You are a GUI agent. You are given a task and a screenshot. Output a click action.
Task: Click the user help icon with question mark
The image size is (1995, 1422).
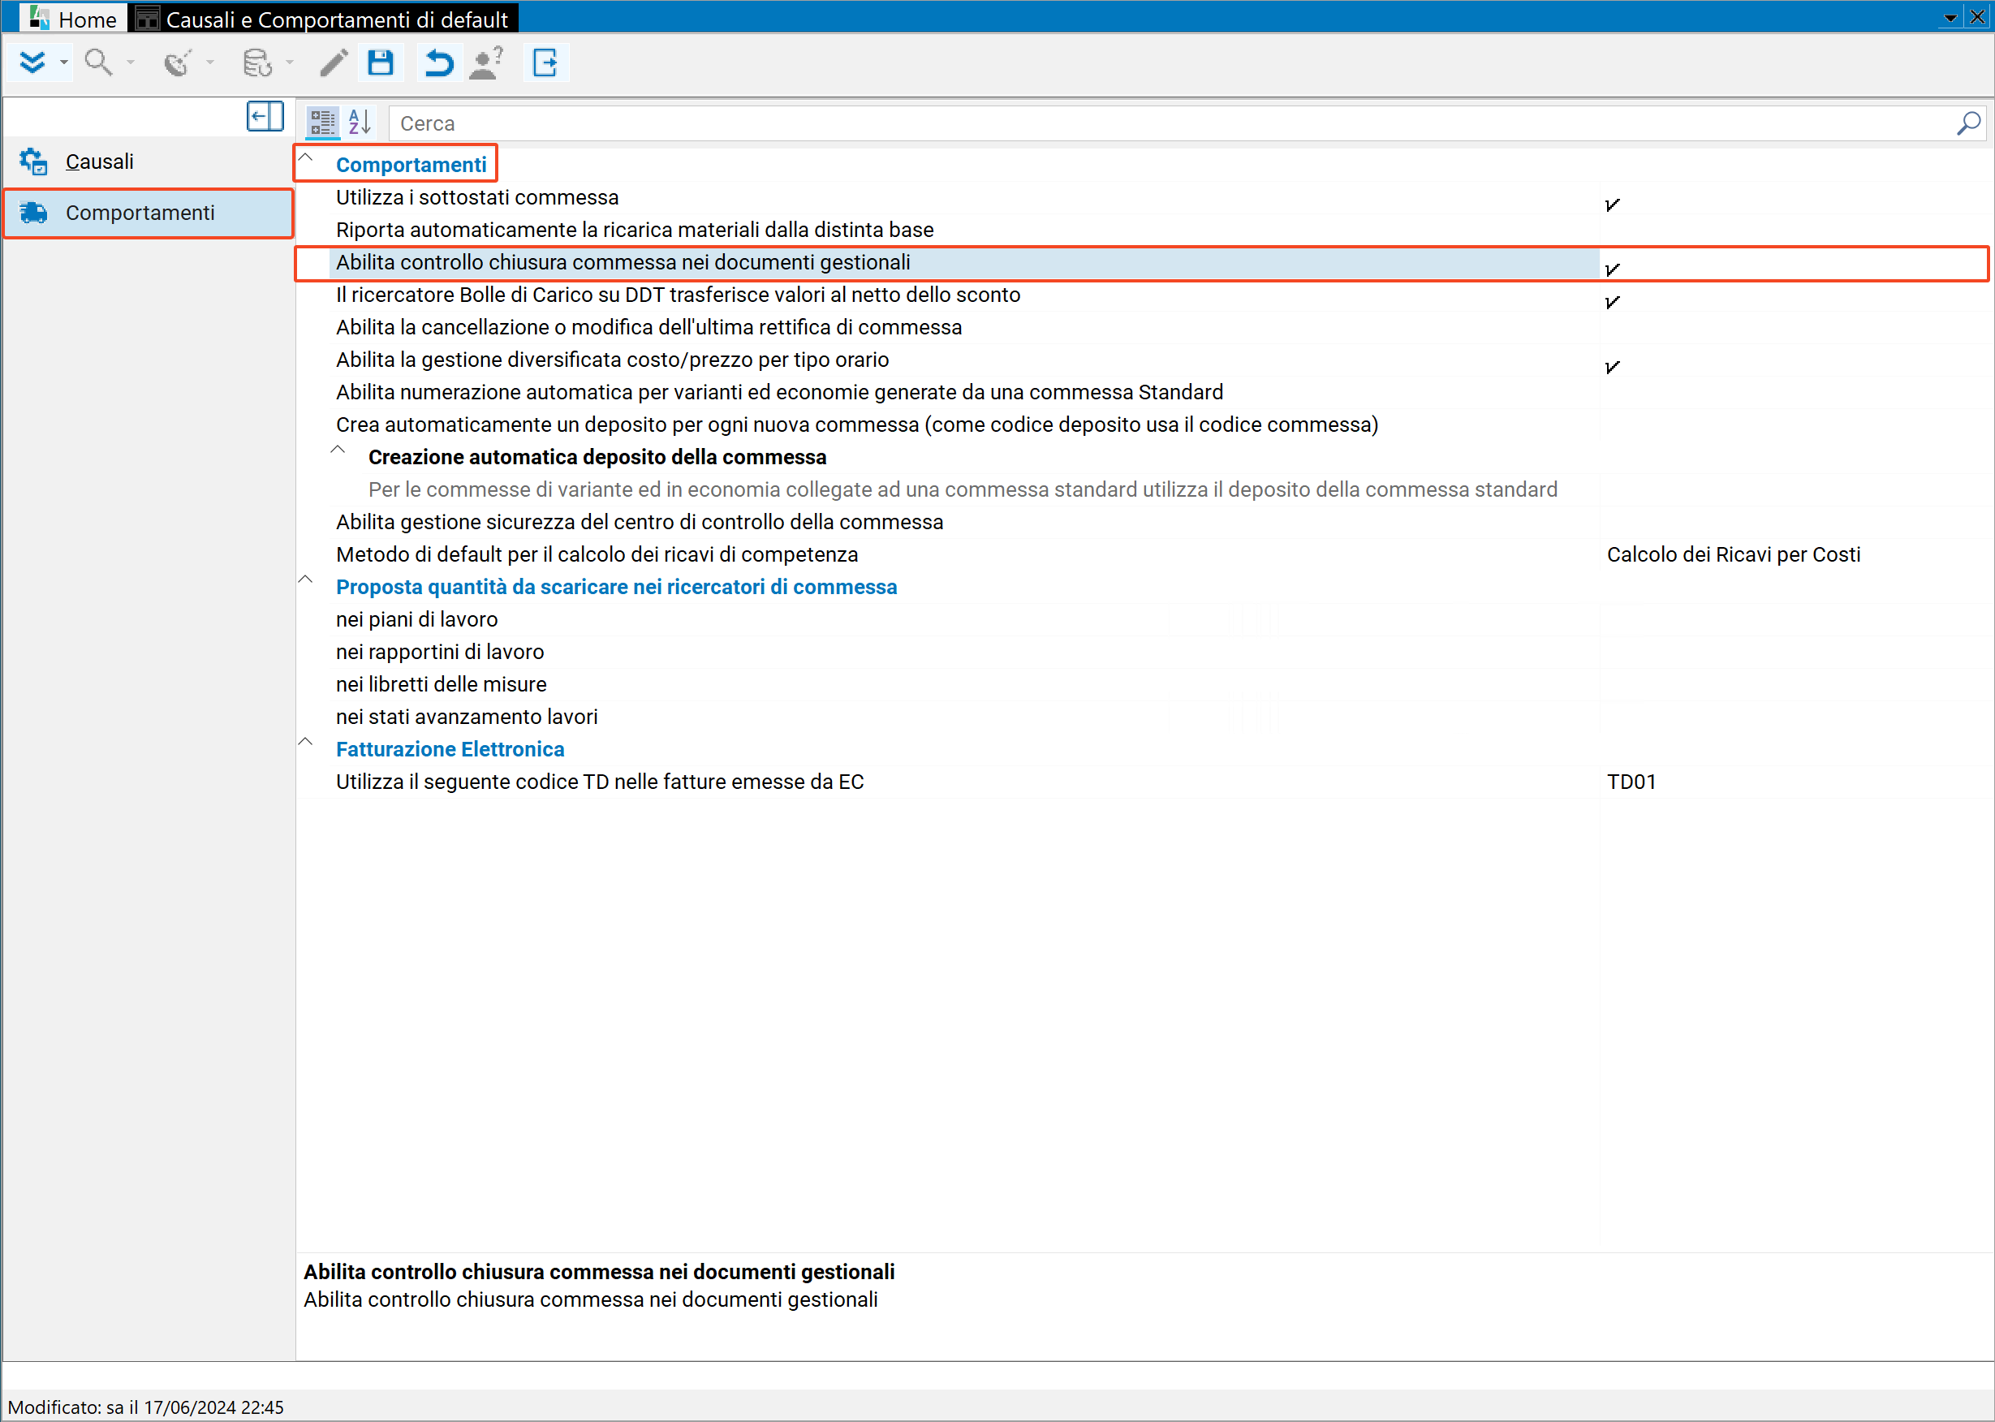487,63
